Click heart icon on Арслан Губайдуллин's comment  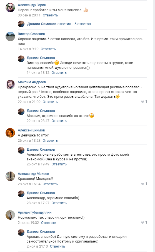click(x=142, y=222)
